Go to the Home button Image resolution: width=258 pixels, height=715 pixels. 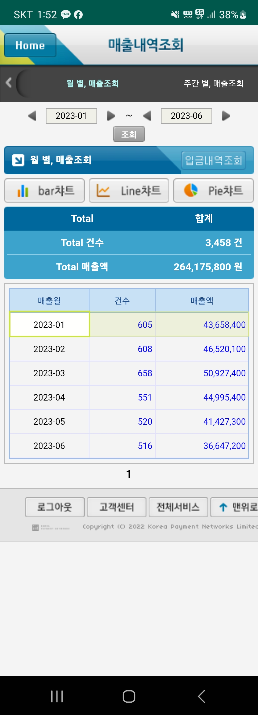[x=30, y=45]
